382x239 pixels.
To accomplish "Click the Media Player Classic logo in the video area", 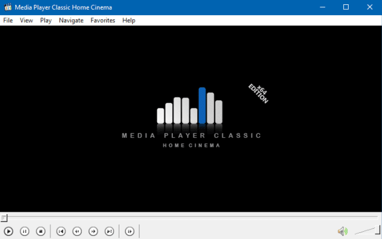I will (x=192, y=117).
